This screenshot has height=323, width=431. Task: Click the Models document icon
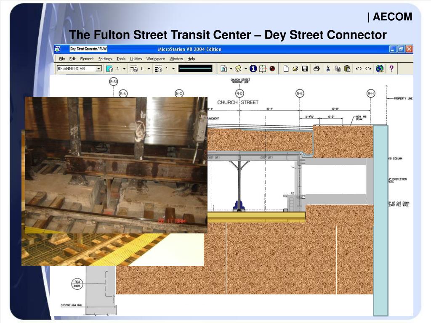tap(224, 69)
